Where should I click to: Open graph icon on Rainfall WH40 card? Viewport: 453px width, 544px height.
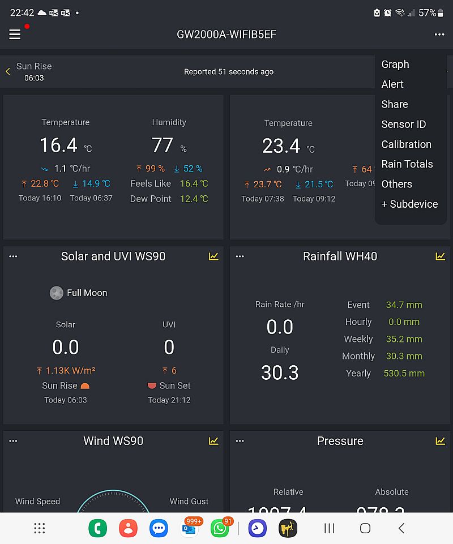[440, 256]
